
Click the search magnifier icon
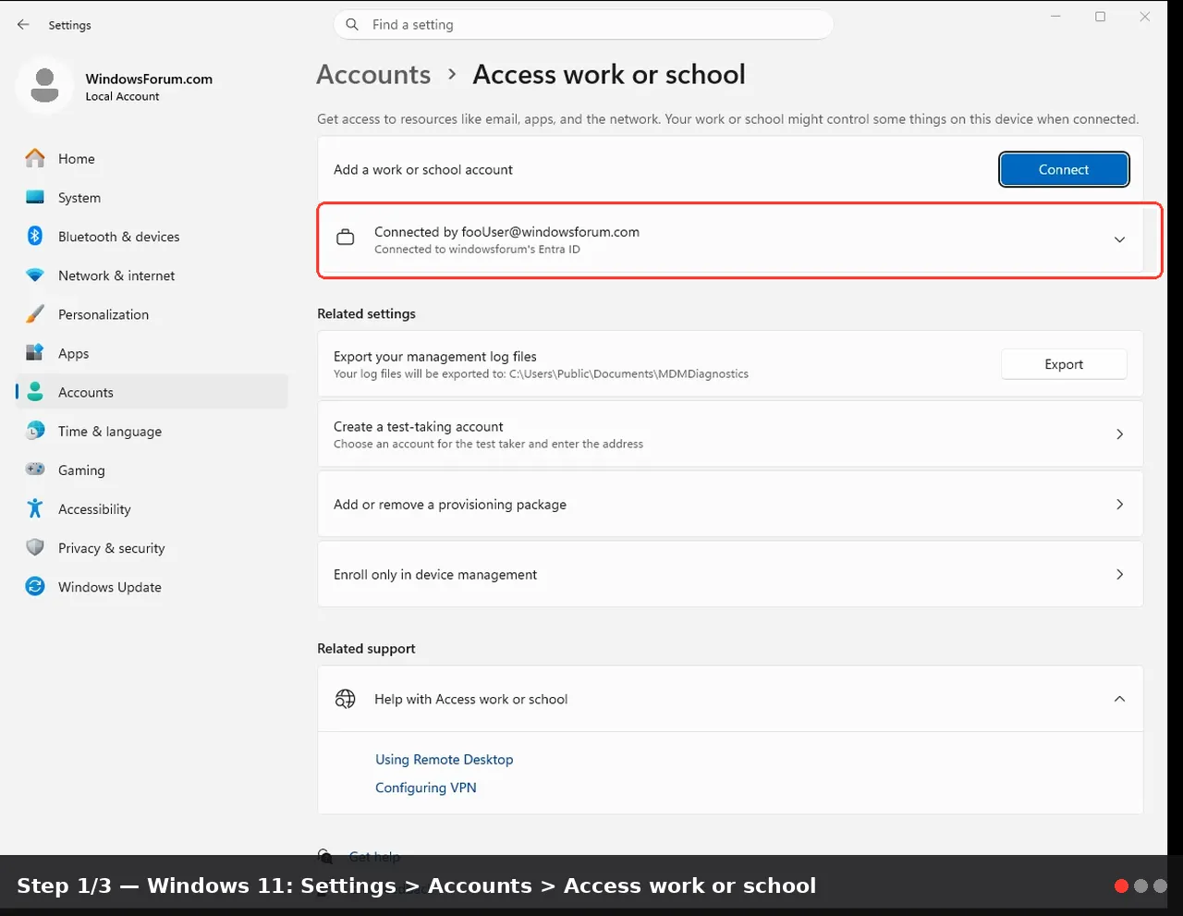tap(352, 25)
